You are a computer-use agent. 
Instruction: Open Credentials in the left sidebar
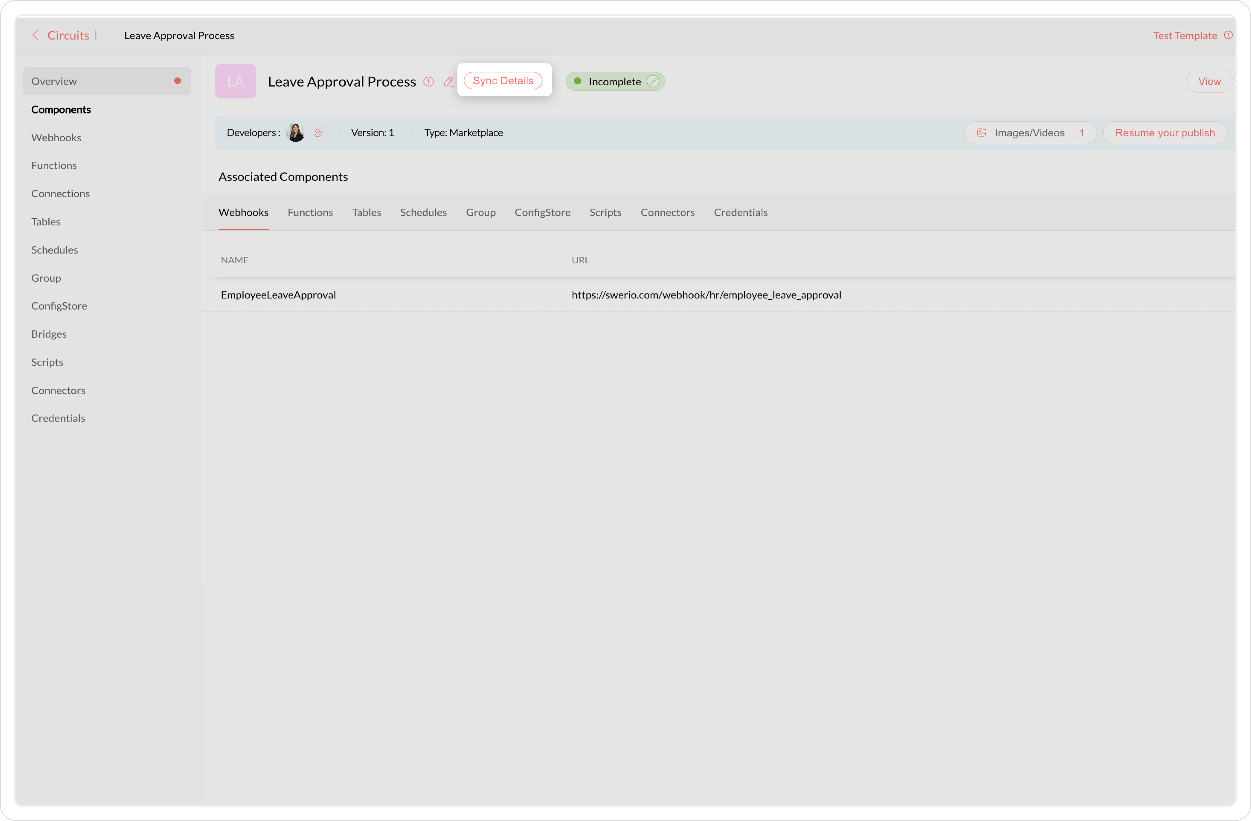click(x=58, y=418)
